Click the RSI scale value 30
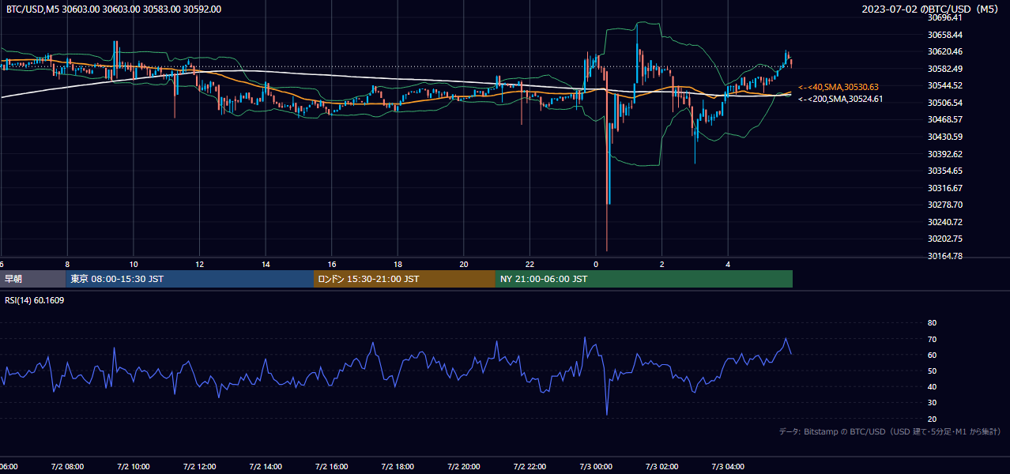This screenshot has height=474, width=1010. [x=932, y=402]
